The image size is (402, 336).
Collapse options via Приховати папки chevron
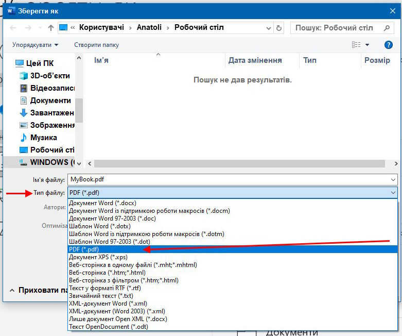[x=12, y=291]
